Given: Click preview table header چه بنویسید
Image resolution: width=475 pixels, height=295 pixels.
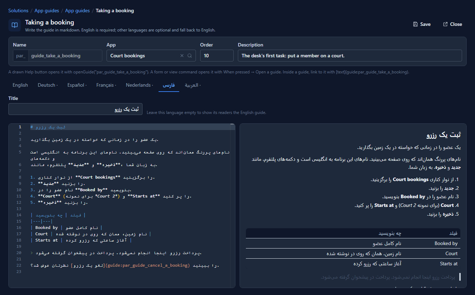Looking at the screenshot, I should pos(390,233).
